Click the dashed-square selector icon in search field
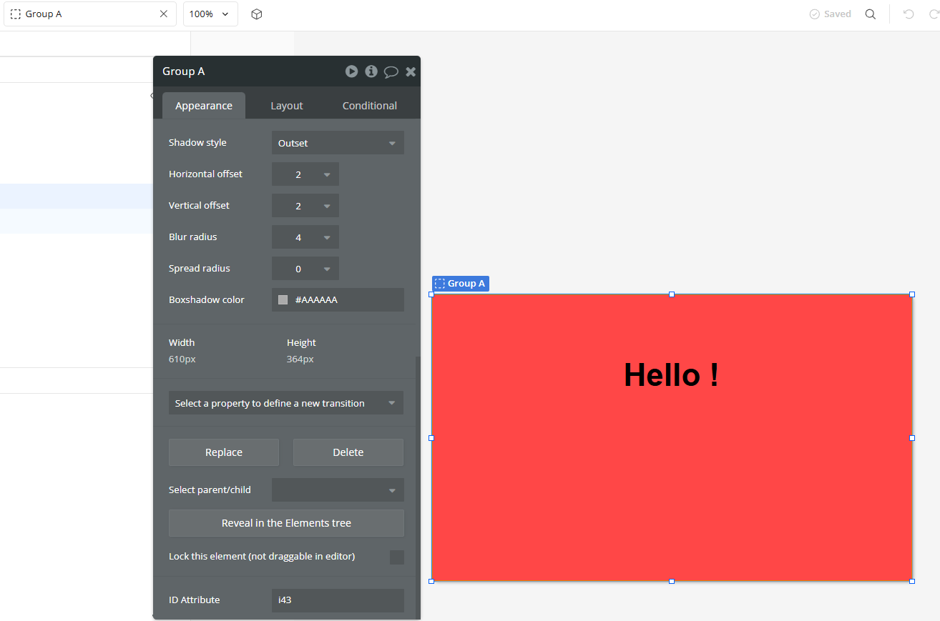This screenshot has width=940, height=621. click(15, 14)
